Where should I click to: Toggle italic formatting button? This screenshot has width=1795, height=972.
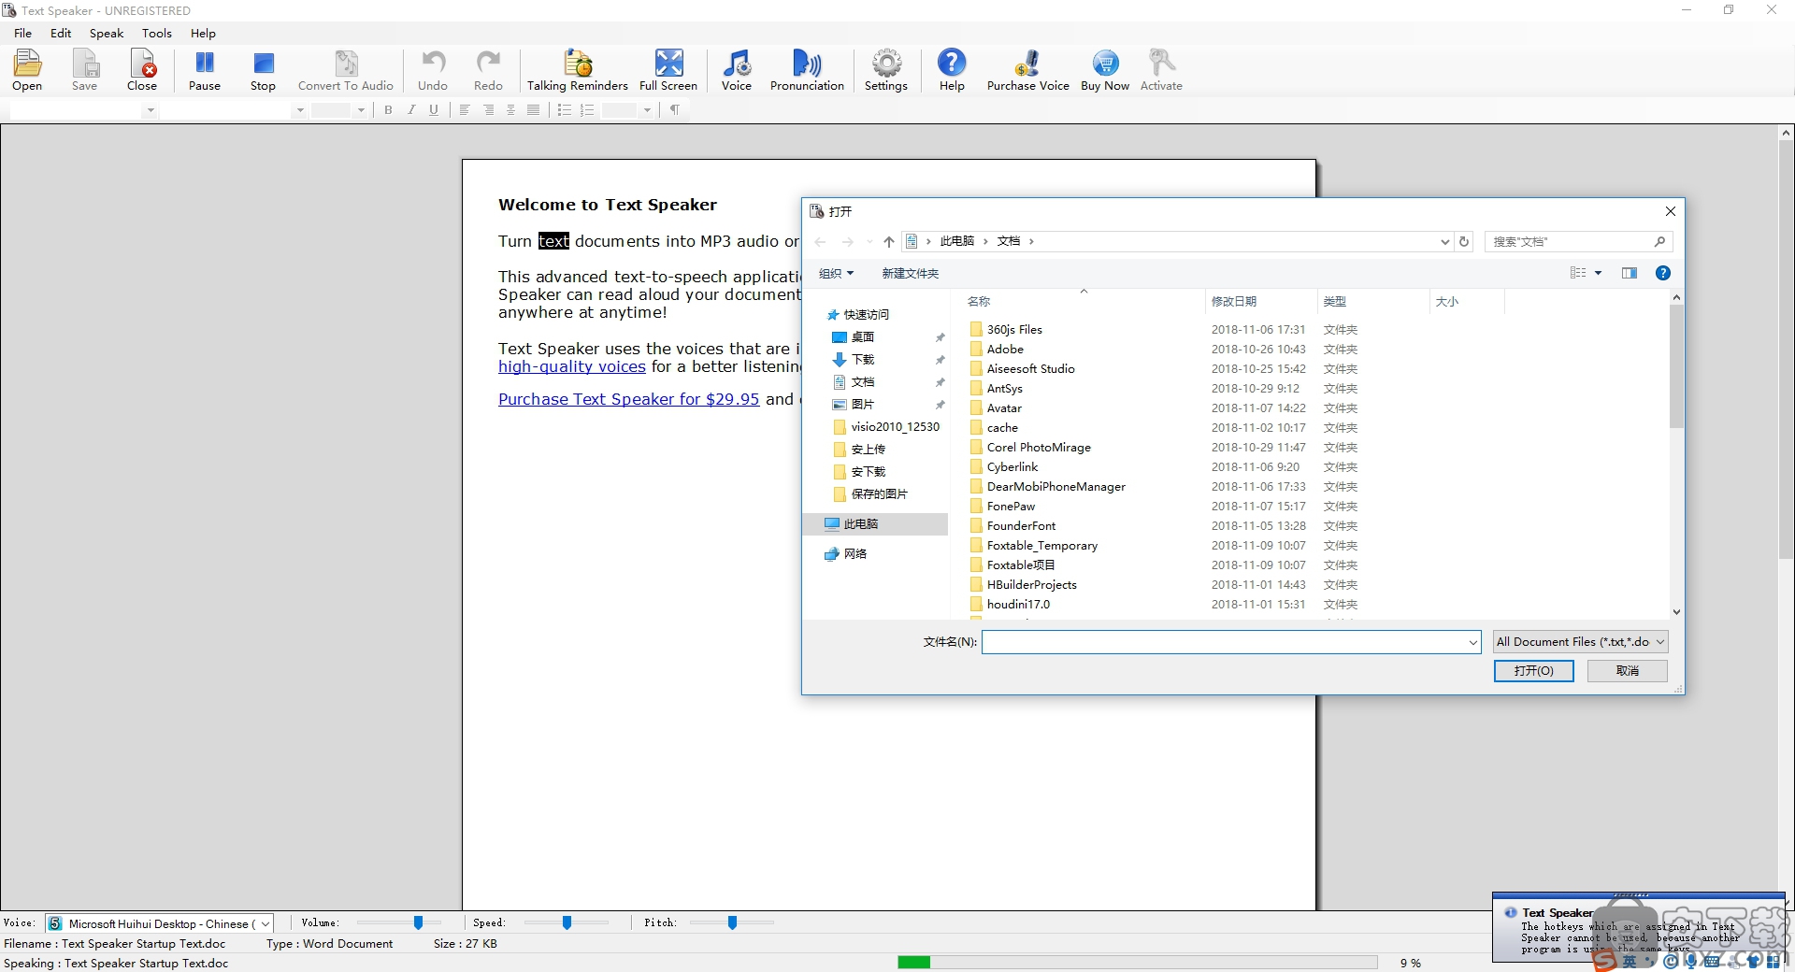(411, 110)
